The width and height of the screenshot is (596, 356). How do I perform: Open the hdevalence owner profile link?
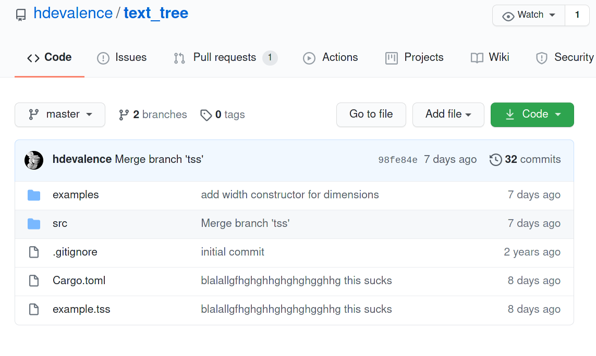[73, 13]
